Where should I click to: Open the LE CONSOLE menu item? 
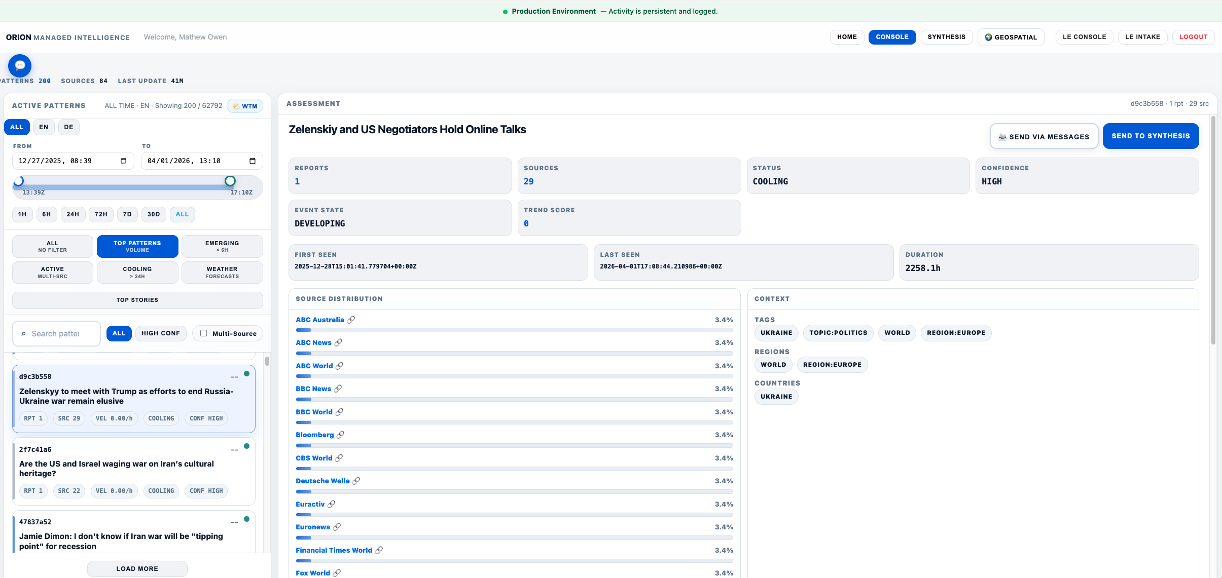click(x=1084, y=36)
